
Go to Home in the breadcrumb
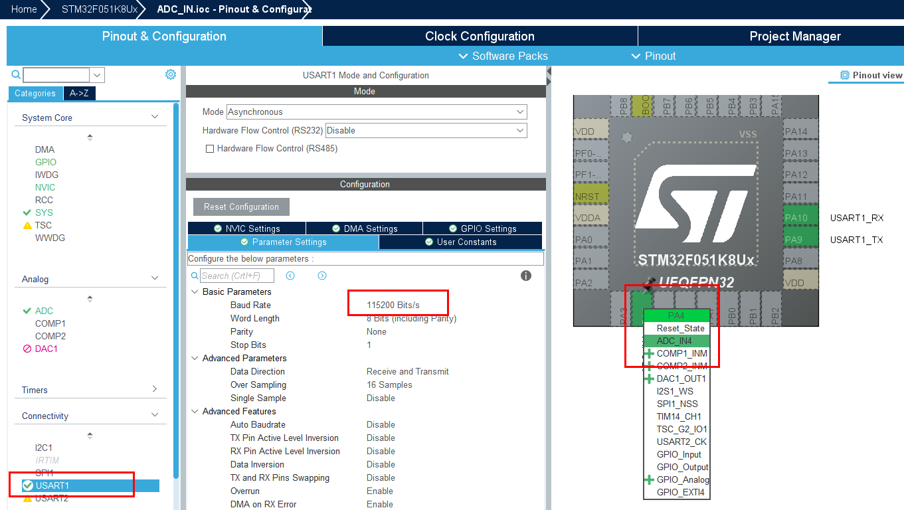pos(24,9)
